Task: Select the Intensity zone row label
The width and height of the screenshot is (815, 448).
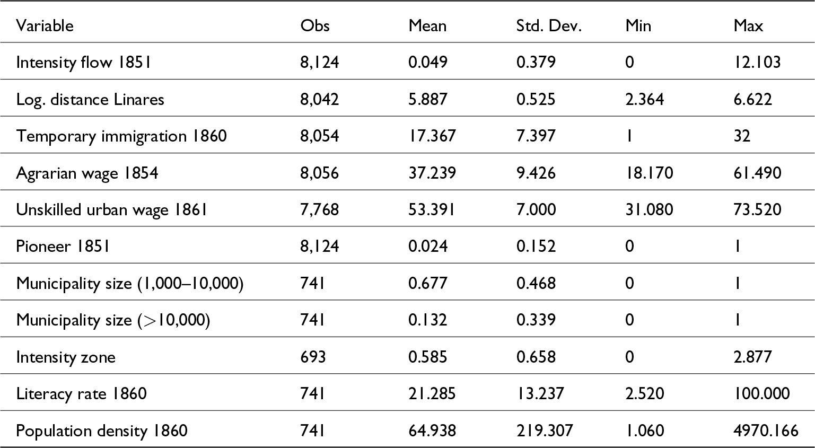Action: click(66, 357)
